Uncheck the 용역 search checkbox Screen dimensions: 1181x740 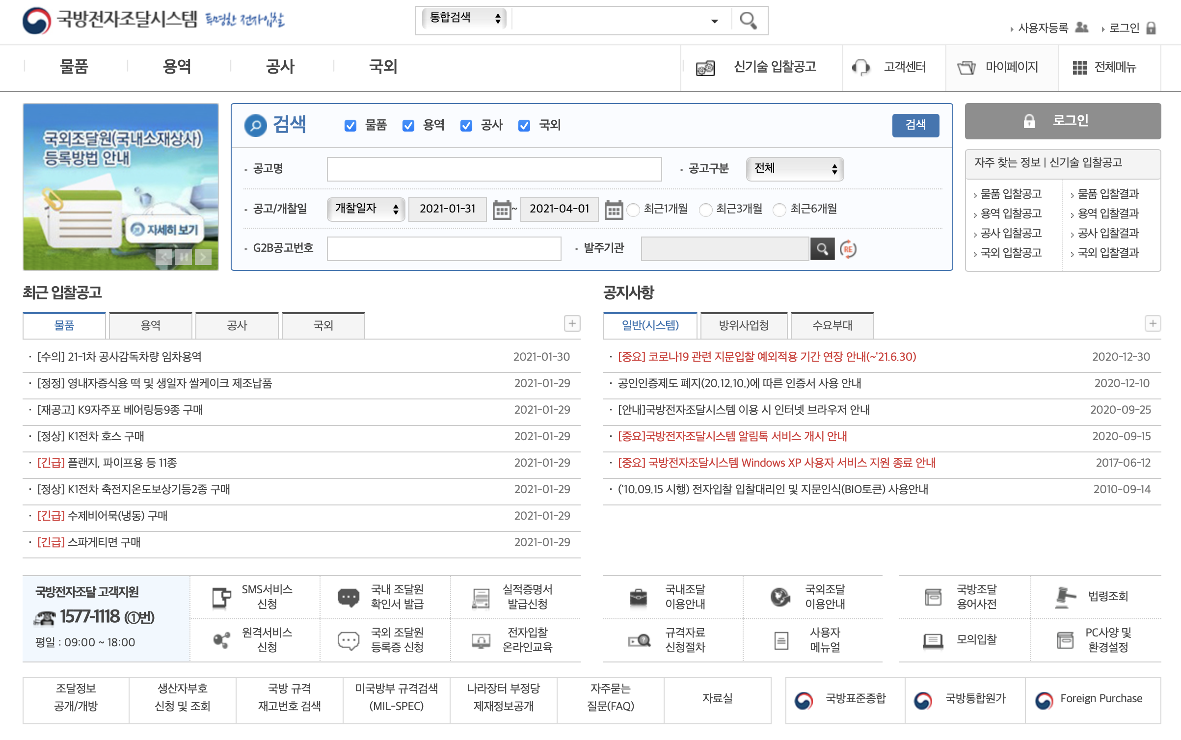(x=408, y=126)
